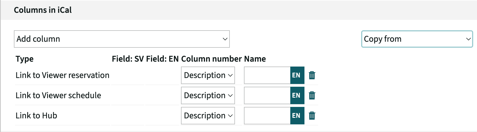Click the 'Columns in iCal' heading
Image resolution: width=477 pixels, height=132 pixels.
tap(43, 10)
